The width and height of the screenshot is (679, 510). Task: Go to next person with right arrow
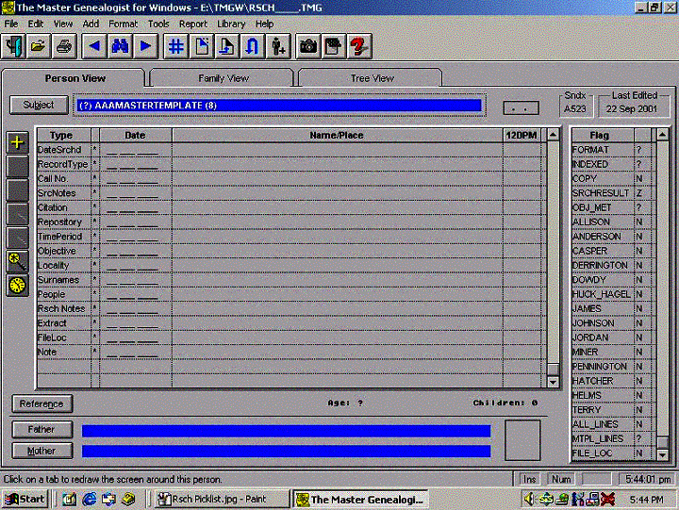(145, 46)
